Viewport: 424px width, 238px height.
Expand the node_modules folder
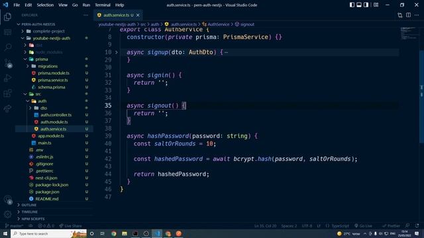coord(54,52)
